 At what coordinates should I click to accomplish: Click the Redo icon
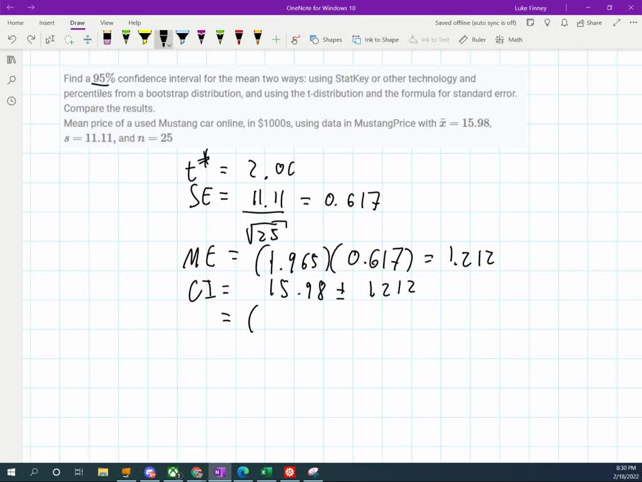[30, 39]
